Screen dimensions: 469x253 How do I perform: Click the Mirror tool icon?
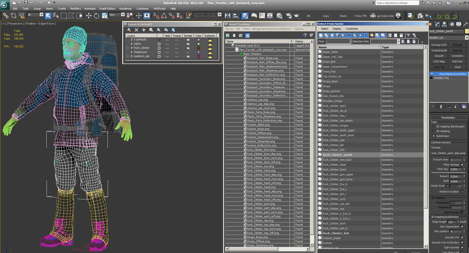pos(228,15)
